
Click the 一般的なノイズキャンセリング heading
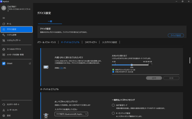[x=123, y=100]
